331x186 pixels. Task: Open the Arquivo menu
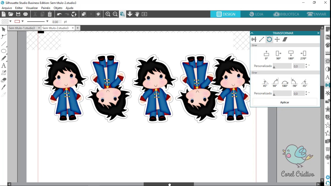(x=7, y=8)
